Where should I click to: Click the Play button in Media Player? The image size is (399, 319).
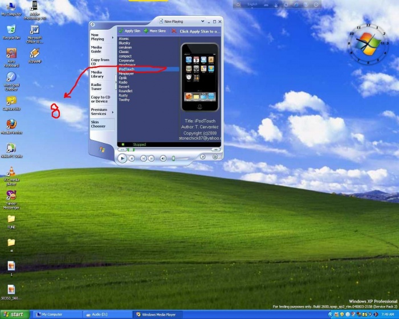coord(122,158)
